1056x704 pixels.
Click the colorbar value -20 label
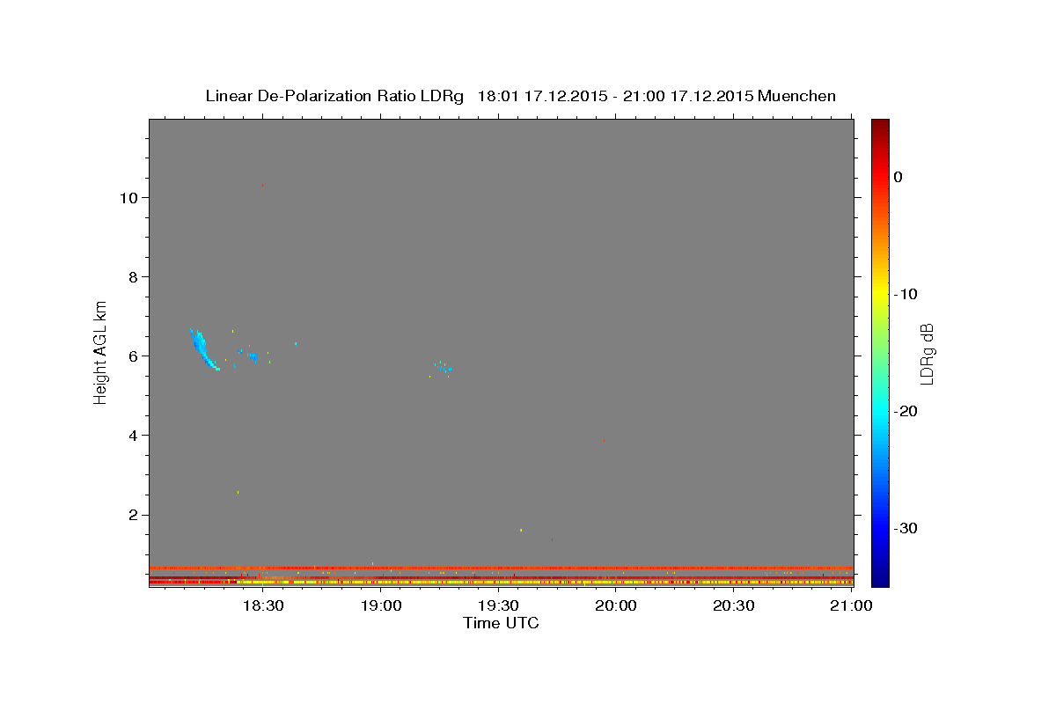pos(906,411)
